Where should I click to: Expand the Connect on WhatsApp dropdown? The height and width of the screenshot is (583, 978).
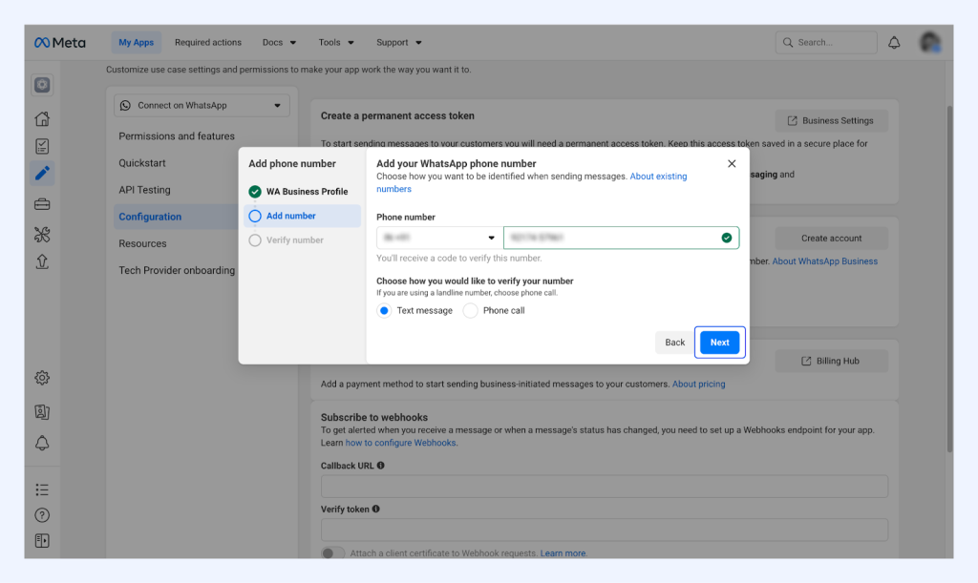pyautogui.click(x=202, y=105)
